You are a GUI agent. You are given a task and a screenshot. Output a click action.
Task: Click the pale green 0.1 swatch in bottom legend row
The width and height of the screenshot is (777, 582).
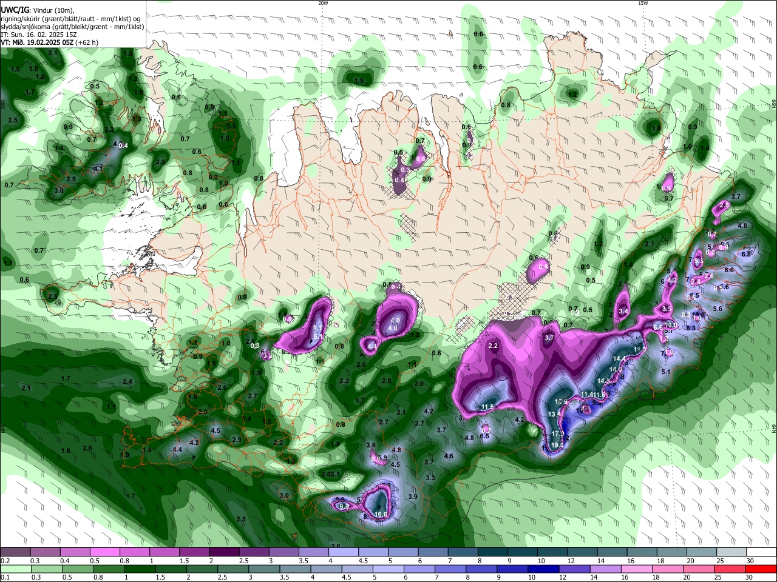[15, 569]
